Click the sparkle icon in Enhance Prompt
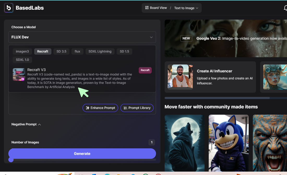Image resolution: width=287 pixels, height=175 pixels. pos(87,108)
